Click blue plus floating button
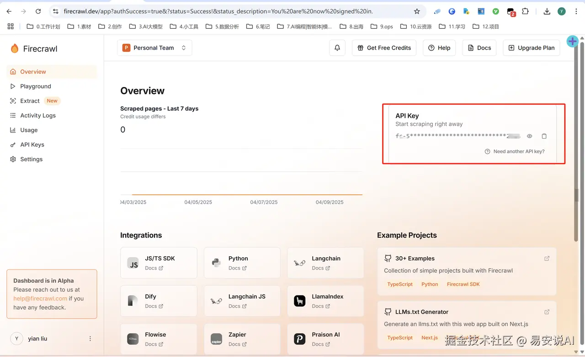Viewport: 585px width, 357px height. pos(572,41)
